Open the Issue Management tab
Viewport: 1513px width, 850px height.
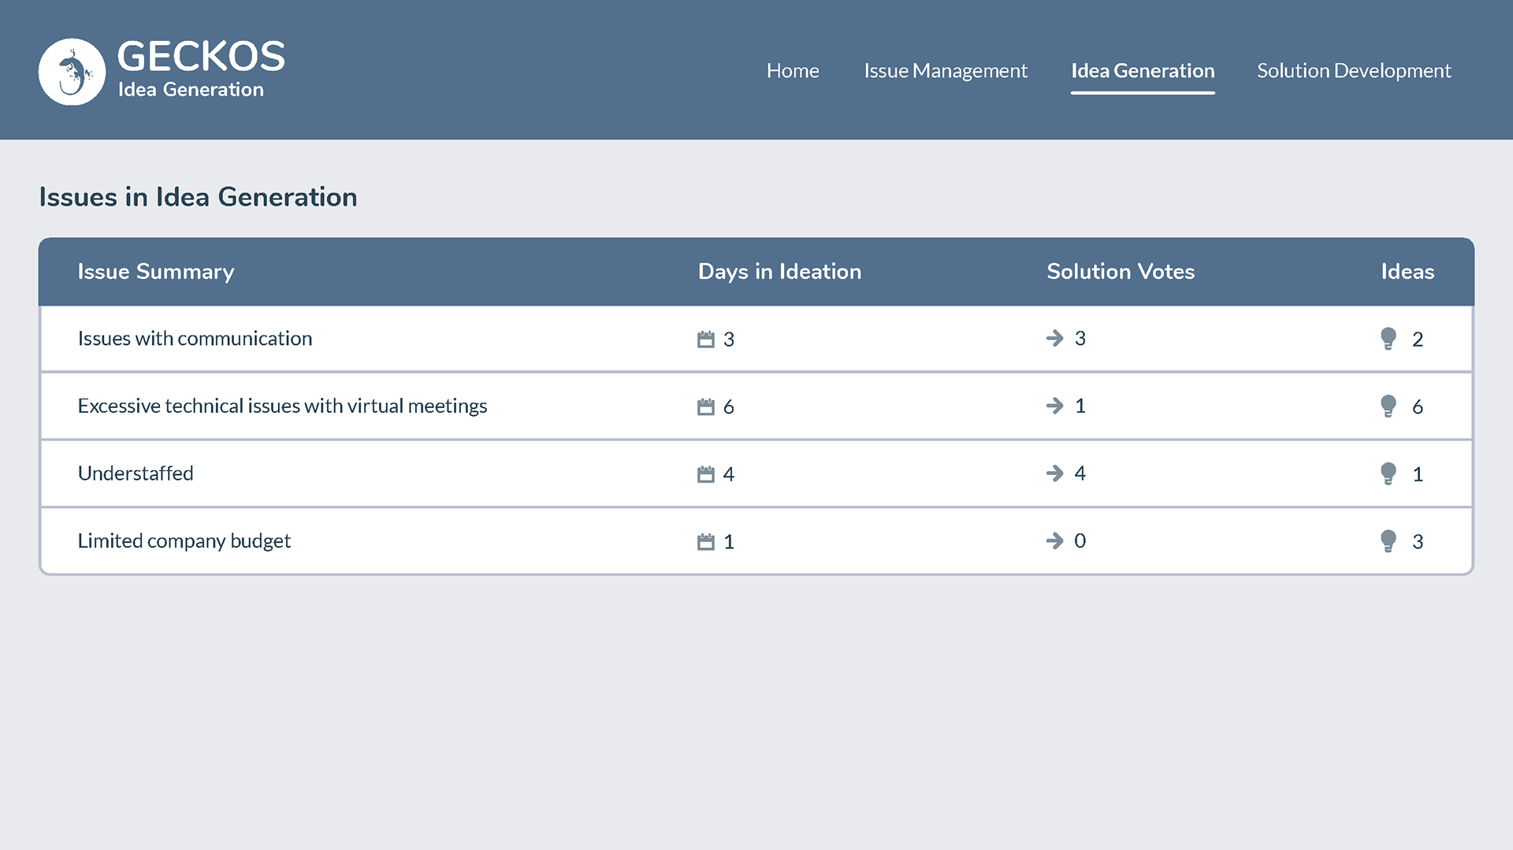pyautogui.click(x=946, y=71)
